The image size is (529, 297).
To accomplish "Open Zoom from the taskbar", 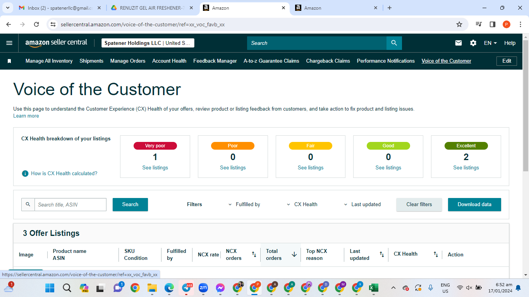I will [x=203, y=288].
